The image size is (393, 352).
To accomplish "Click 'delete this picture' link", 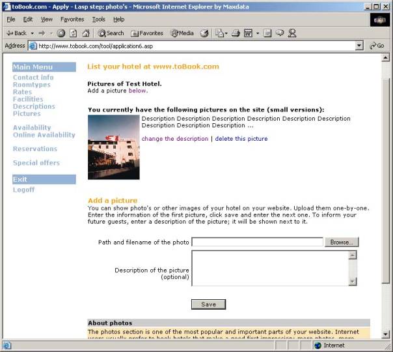I will (241, 139).
